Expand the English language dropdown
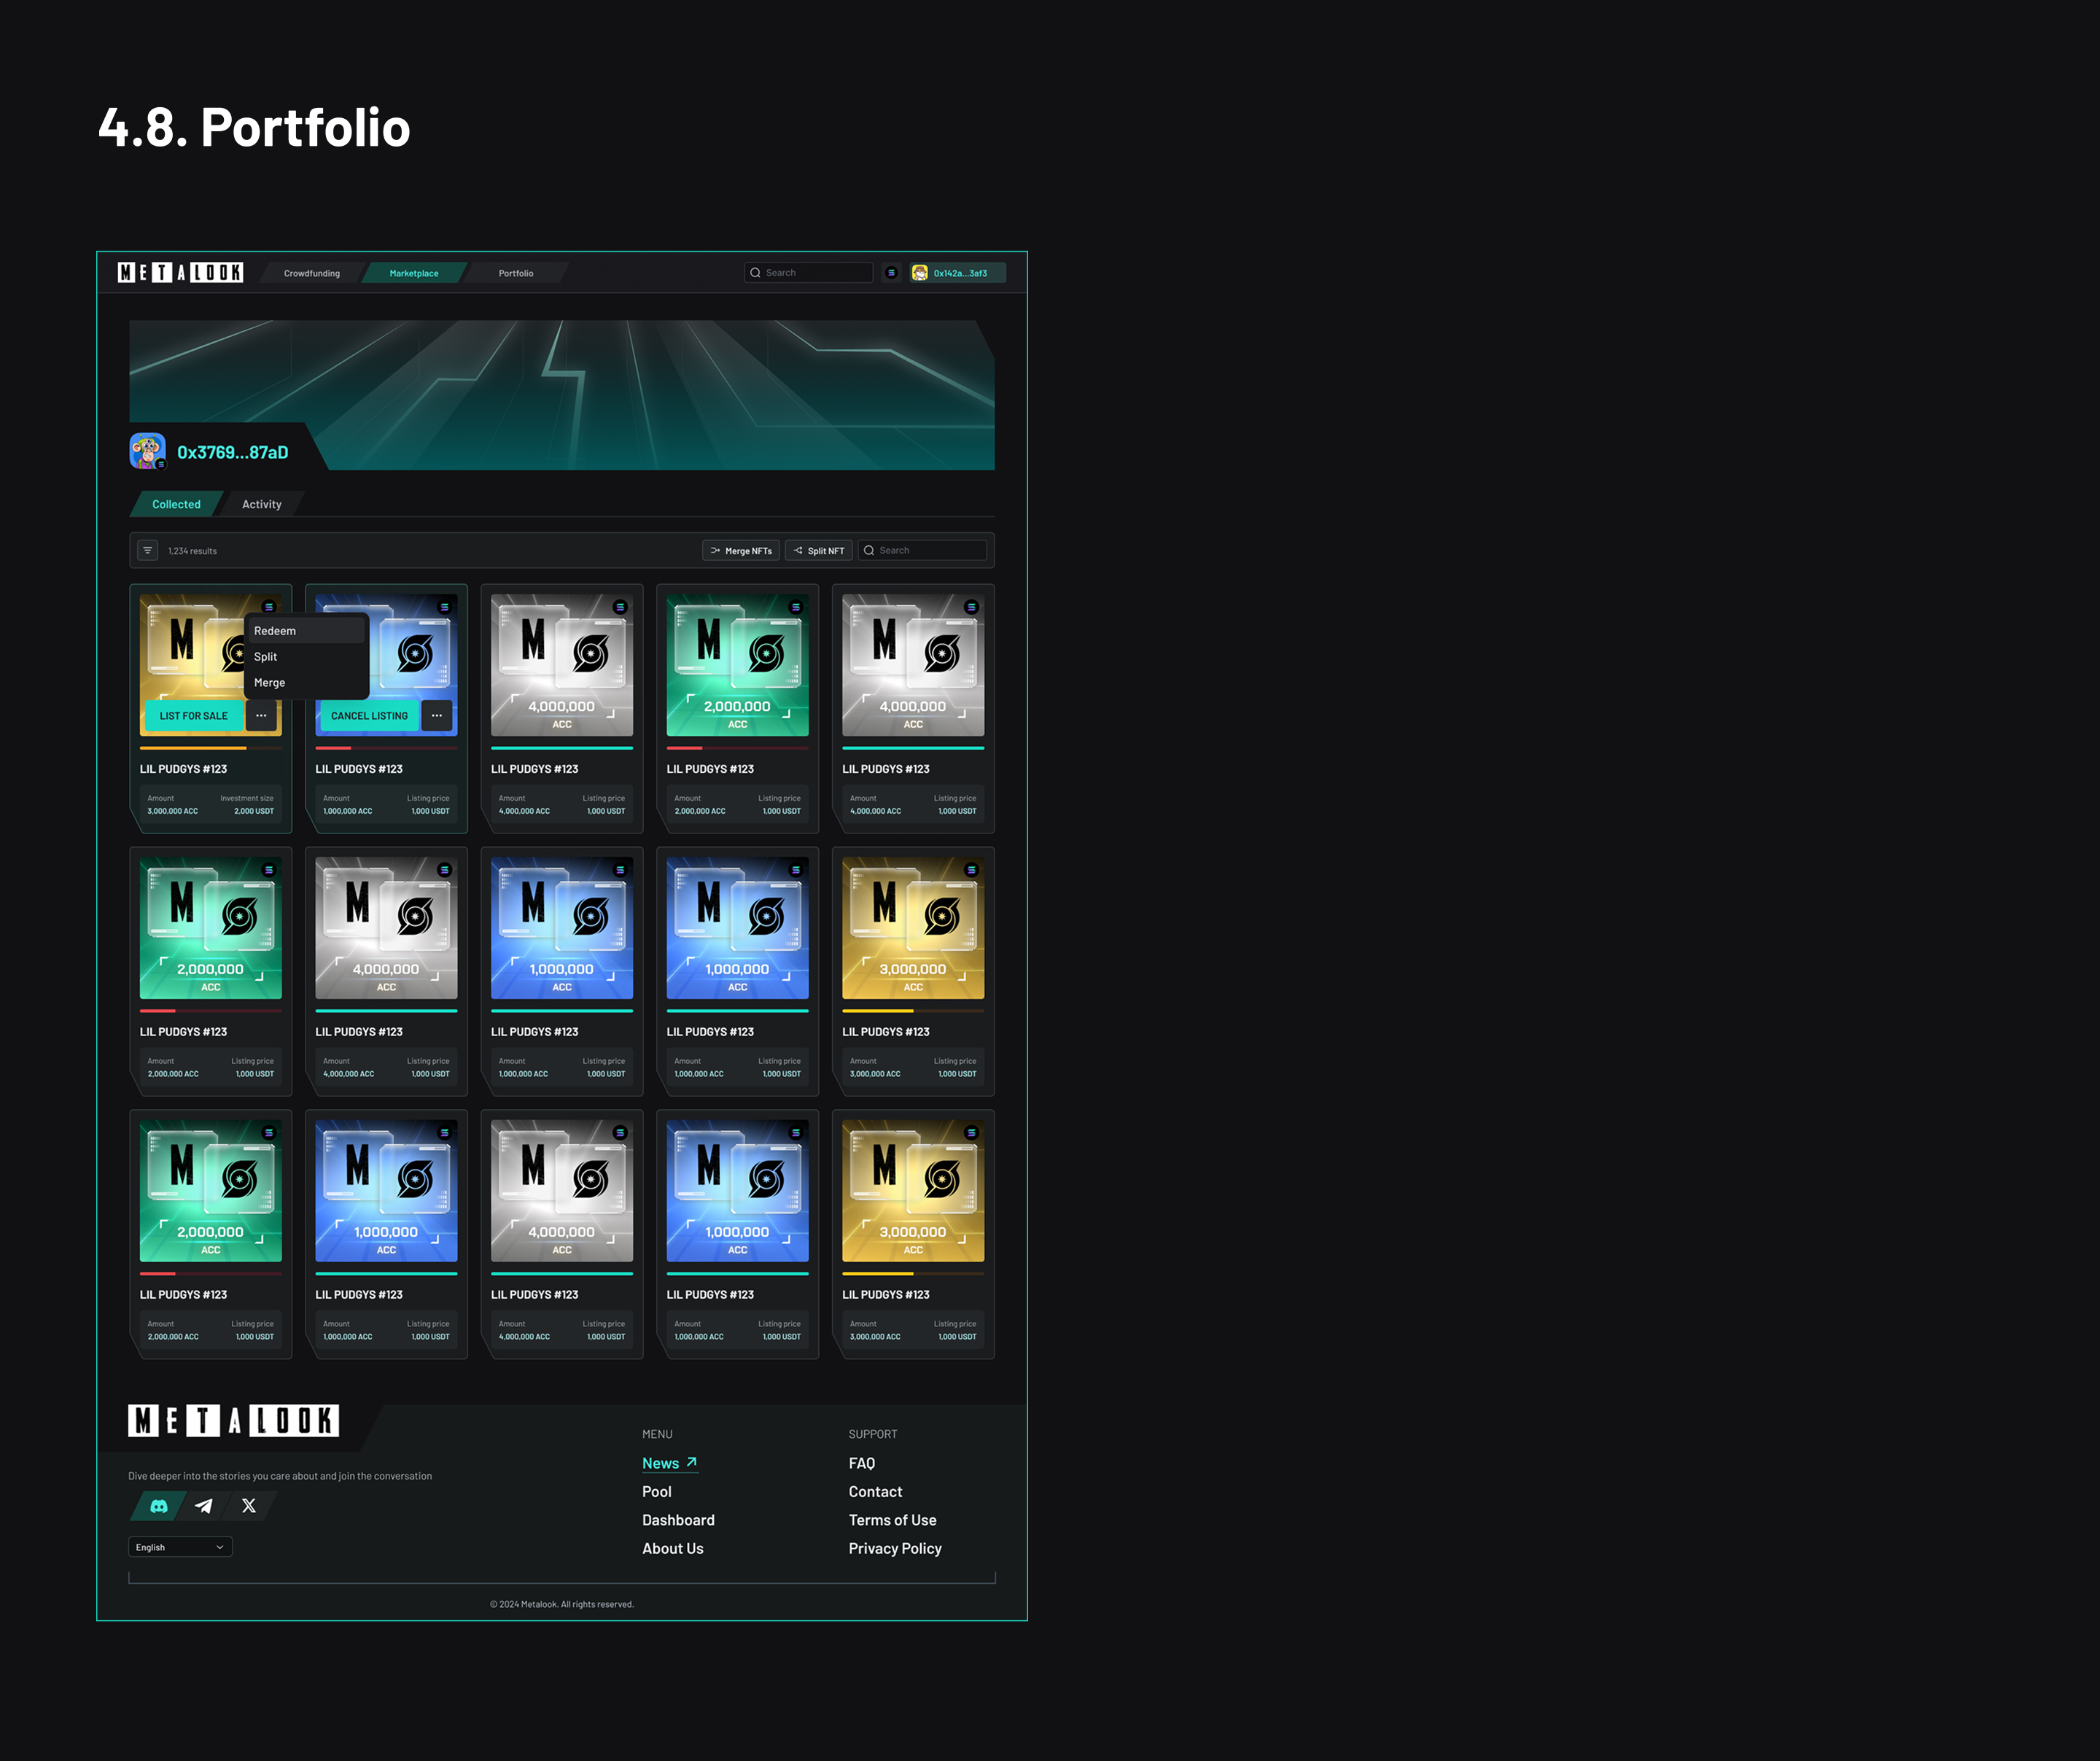 [x=180, y=1547]
